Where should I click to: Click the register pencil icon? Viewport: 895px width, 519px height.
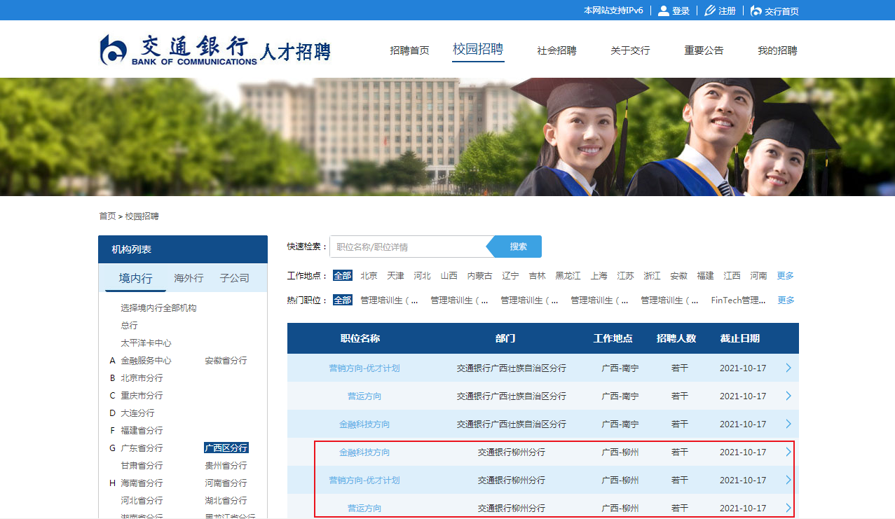[709, 11]
